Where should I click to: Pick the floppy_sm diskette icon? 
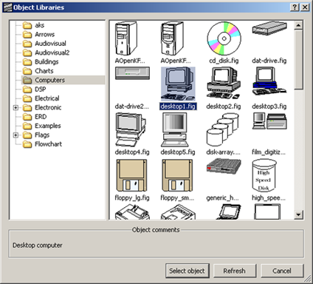177,175
